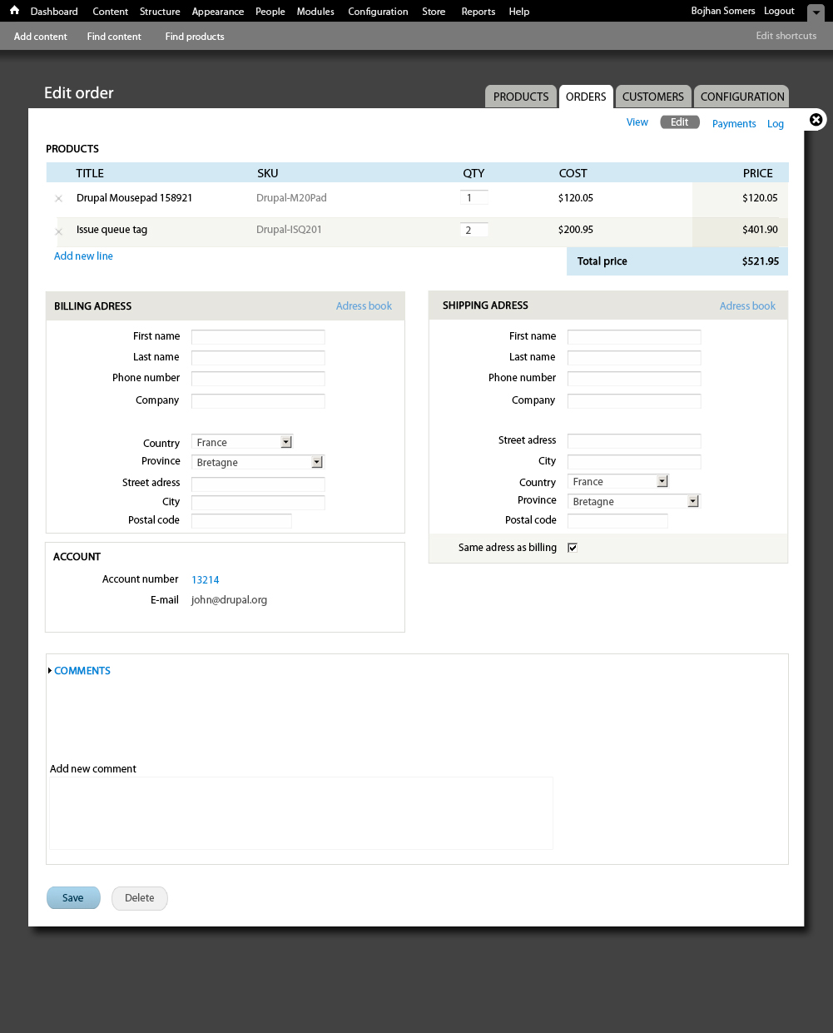Viewport: 833px width, 1033px height.
Task: Click the QTY field for Issue queue tag
Action: [474, 229]
